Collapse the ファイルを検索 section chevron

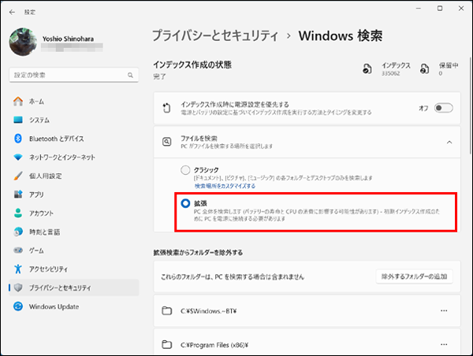[449, 142]
